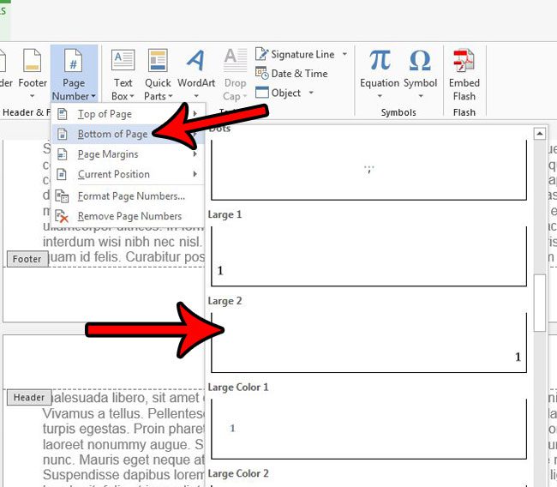The height and width of the screenshot is (487, 557).
Task: Open the Symbol omega icon
Action: [420, 62]
